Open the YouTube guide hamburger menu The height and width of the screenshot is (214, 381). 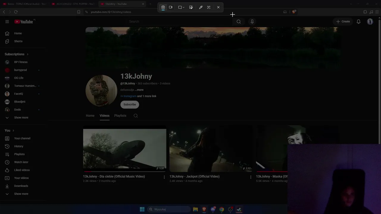[7, 21]
